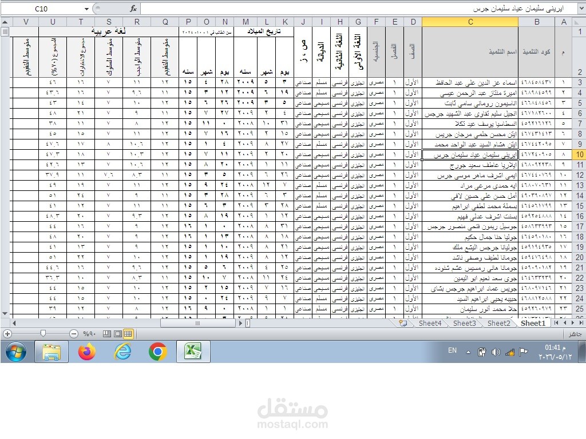The height and width of the screenshot is (439, 586).
Task: Click the %90 zoom level button
Action: click(90, 334)
